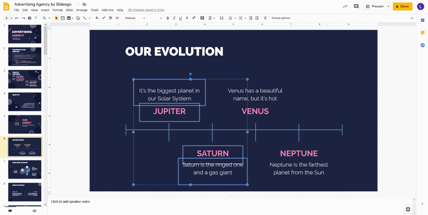Click the paint format roller icon
The width and height of the screenshot is (428, 215).
[36, 18]
